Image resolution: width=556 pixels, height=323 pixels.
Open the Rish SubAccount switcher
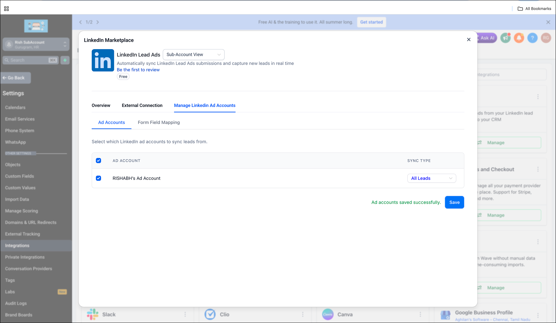pyautogui.click(x=36, y=44)
